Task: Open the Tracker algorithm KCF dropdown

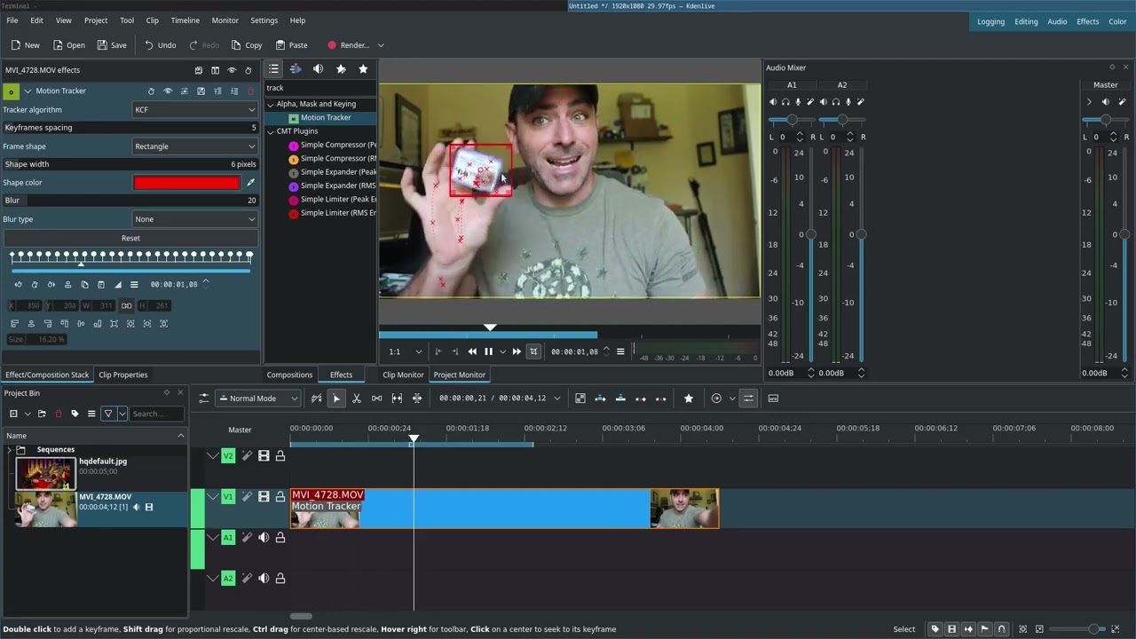Action: pyautogui.click(x=194, y=110)
